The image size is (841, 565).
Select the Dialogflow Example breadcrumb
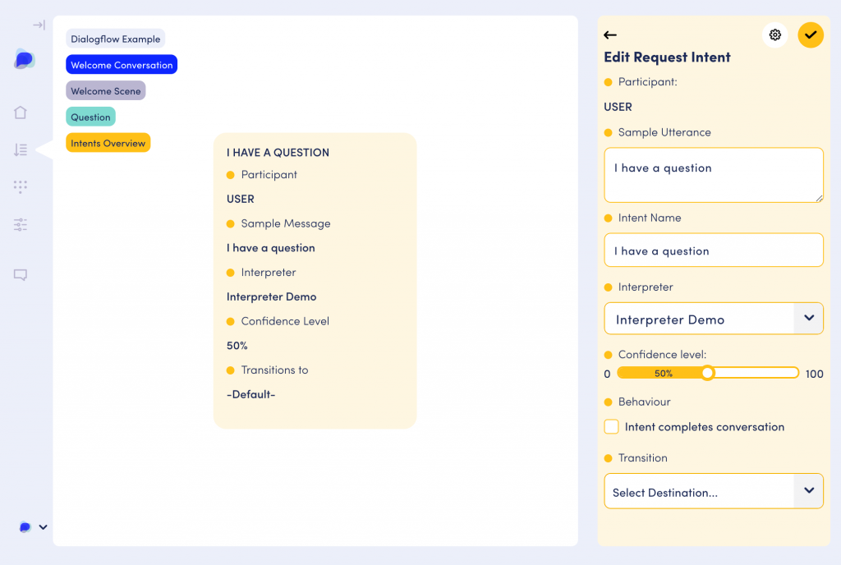115,39
